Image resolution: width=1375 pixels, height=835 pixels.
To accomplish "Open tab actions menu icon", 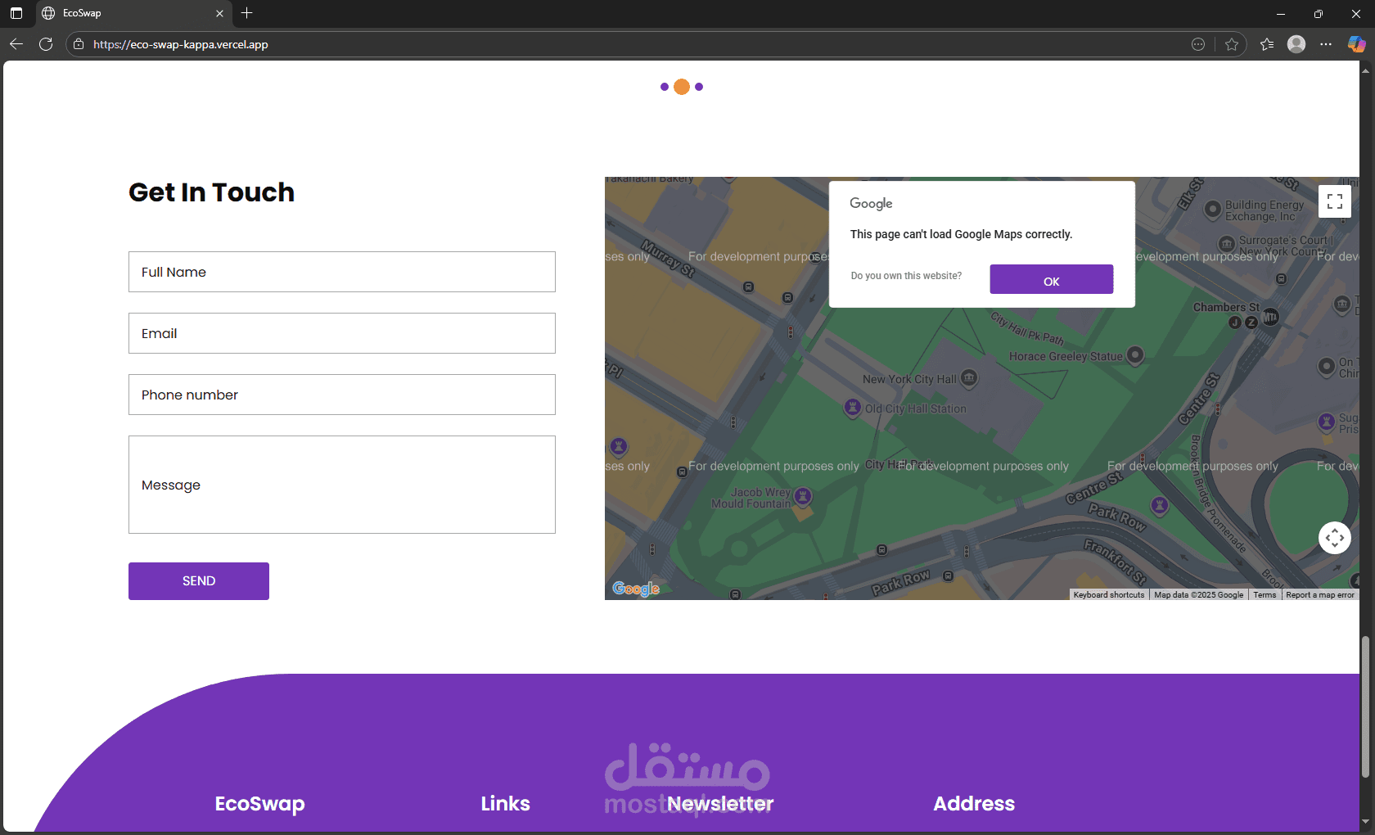I will pos(16,13).
